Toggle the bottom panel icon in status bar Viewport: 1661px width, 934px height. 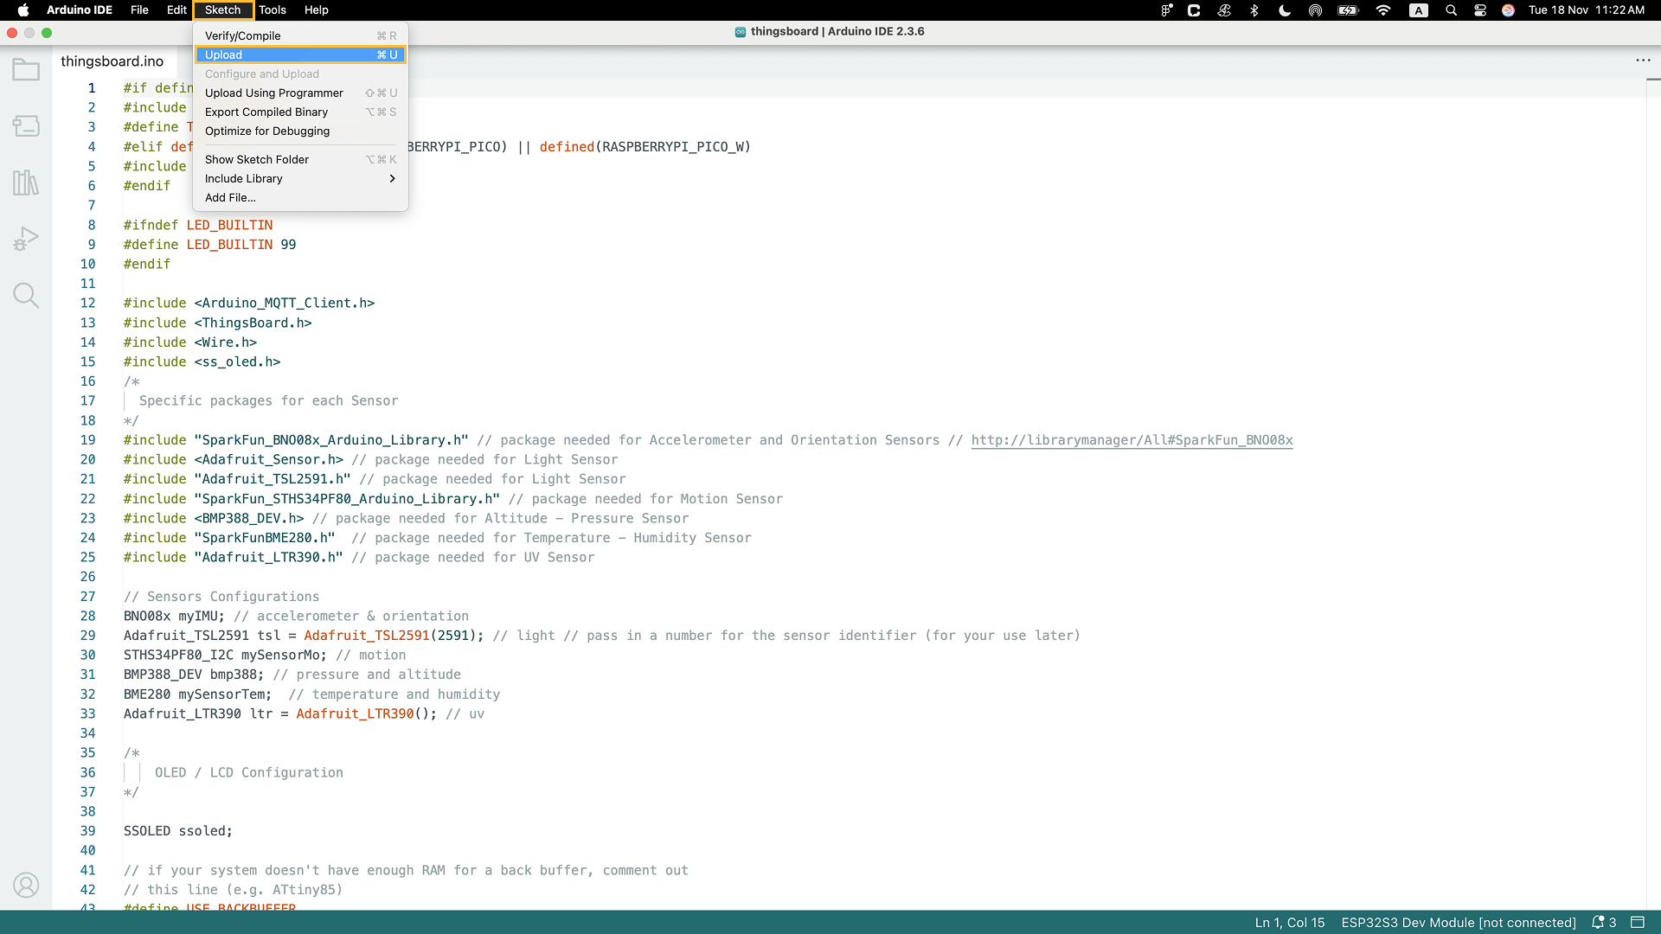pos(1637,922)
